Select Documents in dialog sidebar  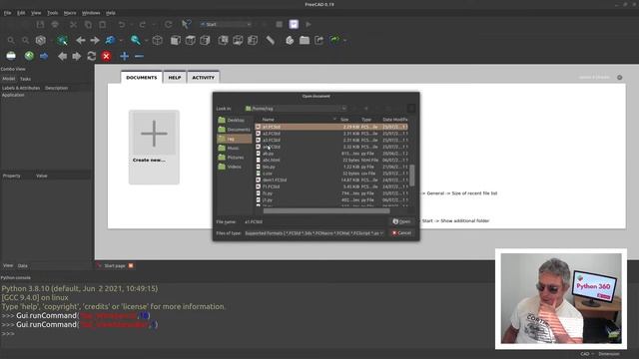coord(234,130)
